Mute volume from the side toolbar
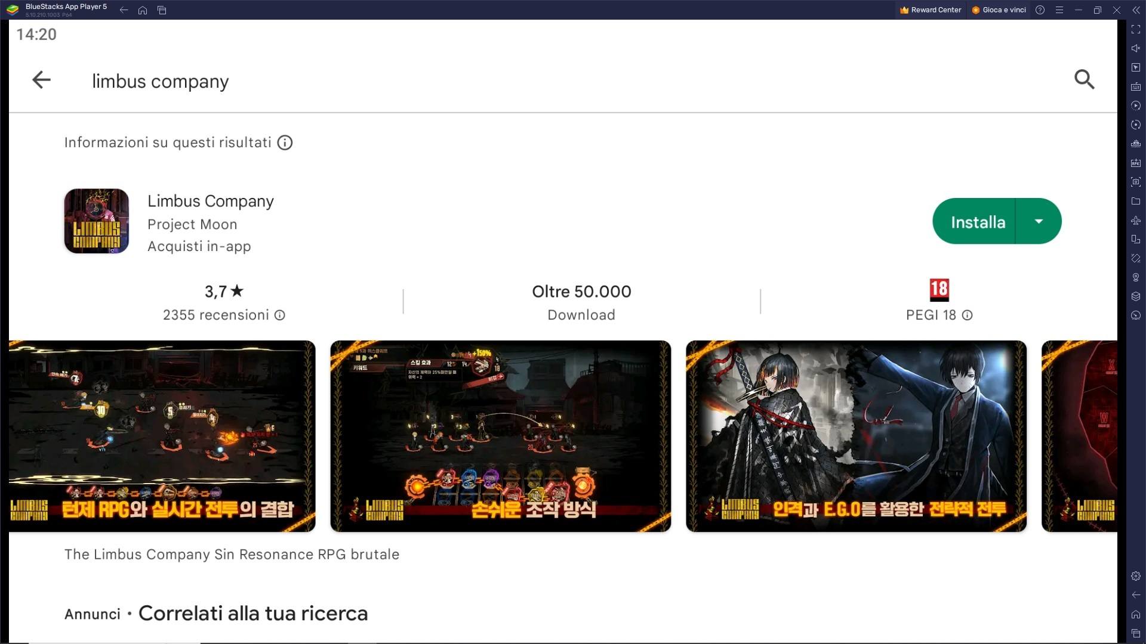 pos(1135,48)
